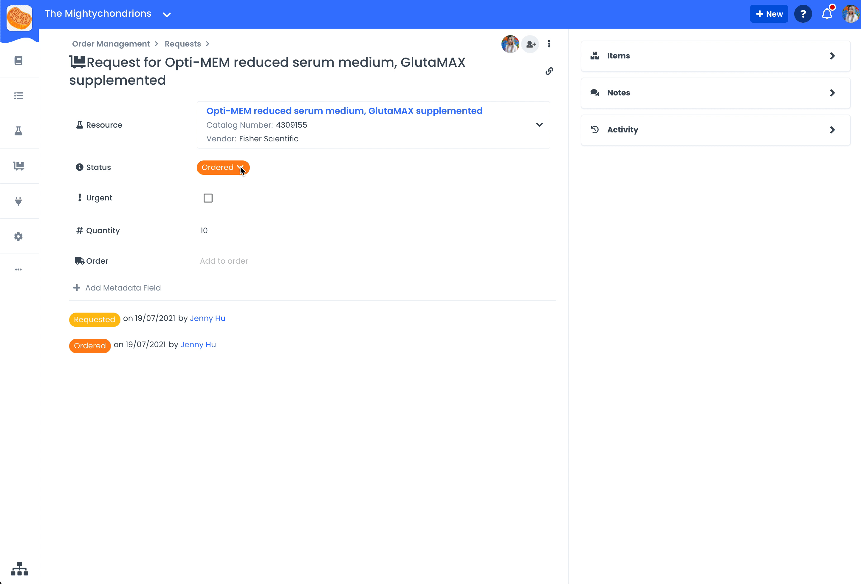
Task: Click the copy link icon
Action: coord(549,71)
